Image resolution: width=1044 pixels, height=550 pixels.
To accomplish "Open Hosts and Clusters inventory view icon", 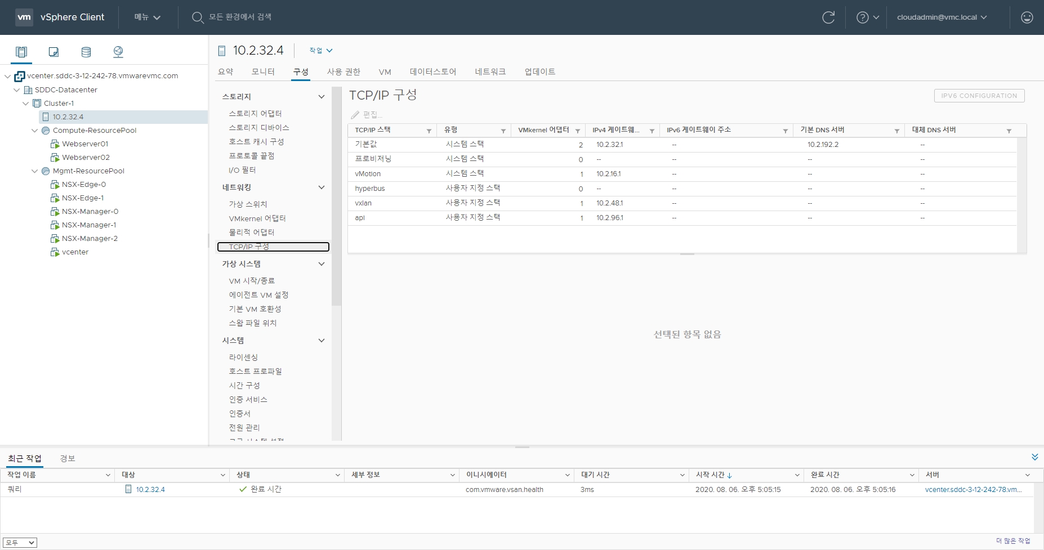I will (21, 52).
